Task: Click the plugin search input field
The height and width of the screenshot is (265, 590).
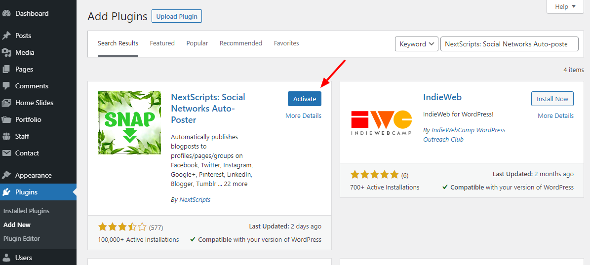Action: pos(509,44)
